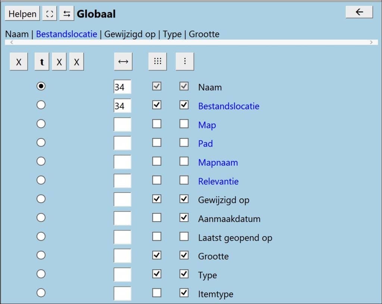The height and width of the screenshot is (304, 382).
Task: Select the radio button in the Pad row
Action: click(41, 142)
